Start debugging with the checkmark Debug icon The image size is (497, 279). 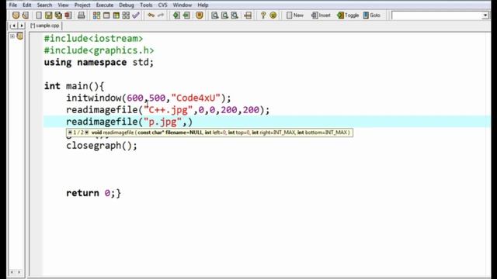pyautogui.click(x=136, y=15)
